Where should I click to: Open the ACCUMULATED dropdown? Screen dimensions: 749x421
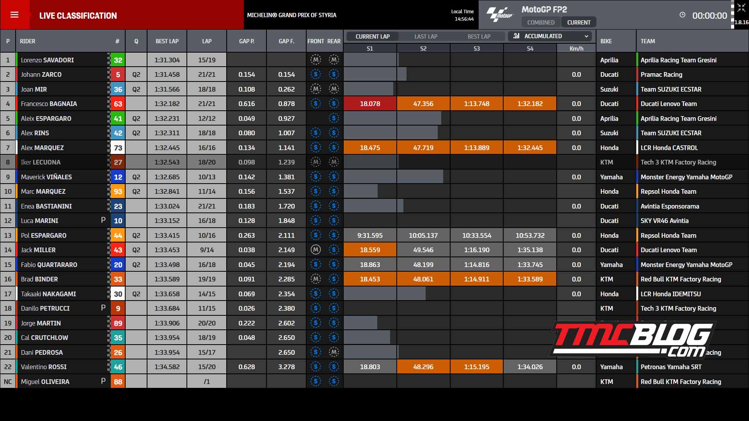tap(550, 36)
